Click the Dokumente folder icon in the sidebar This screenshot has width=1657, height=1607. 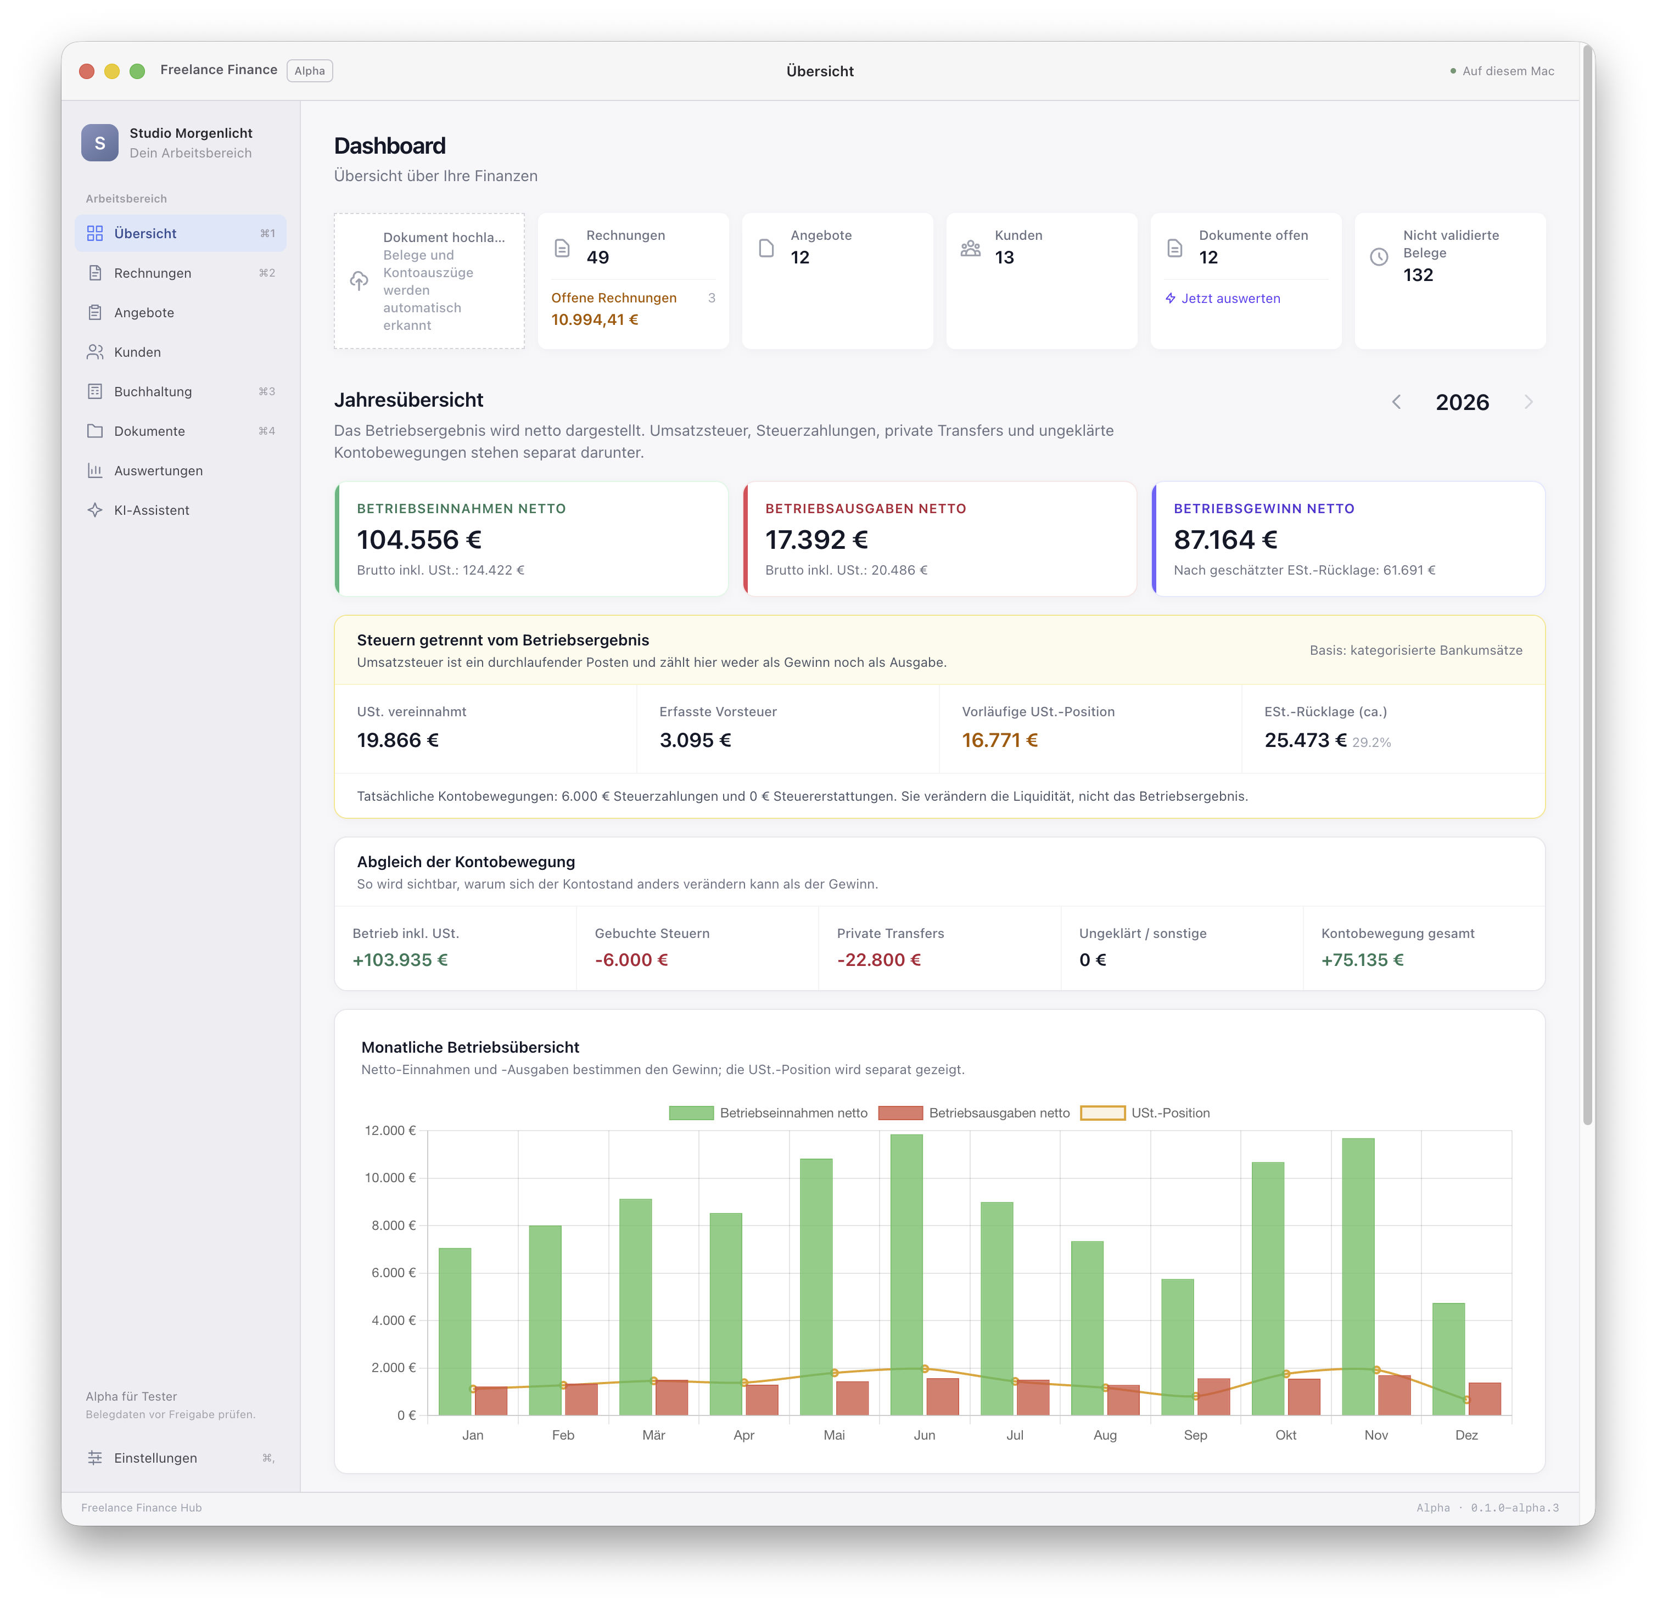(94, 431)
